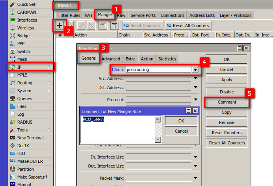Select RADIUS in the left menu
Screen dimensions: 273x186
click(25, 122)
